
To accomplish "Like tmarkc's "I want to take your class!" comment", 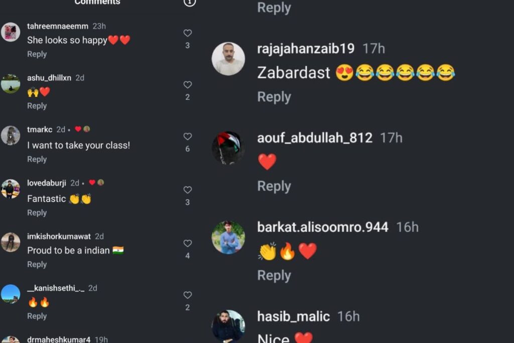I will [x=188, y=136].
